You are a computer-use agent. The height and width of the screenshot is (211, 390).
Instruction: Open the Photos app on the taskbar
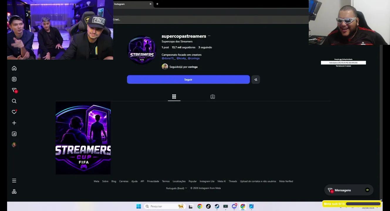coord(251,206)
